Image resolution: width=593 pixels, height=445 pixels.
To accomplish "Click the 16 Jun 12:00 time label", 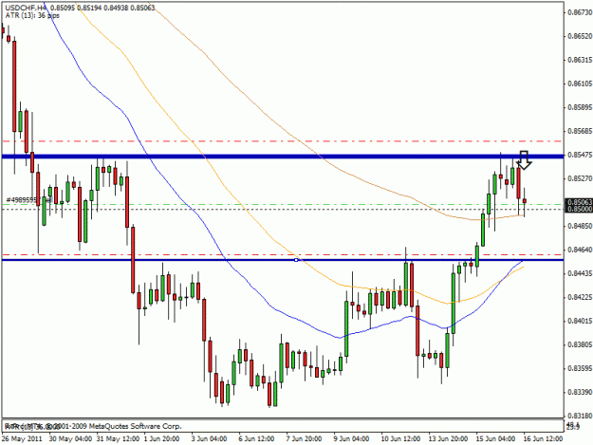I will coord(543,438).
